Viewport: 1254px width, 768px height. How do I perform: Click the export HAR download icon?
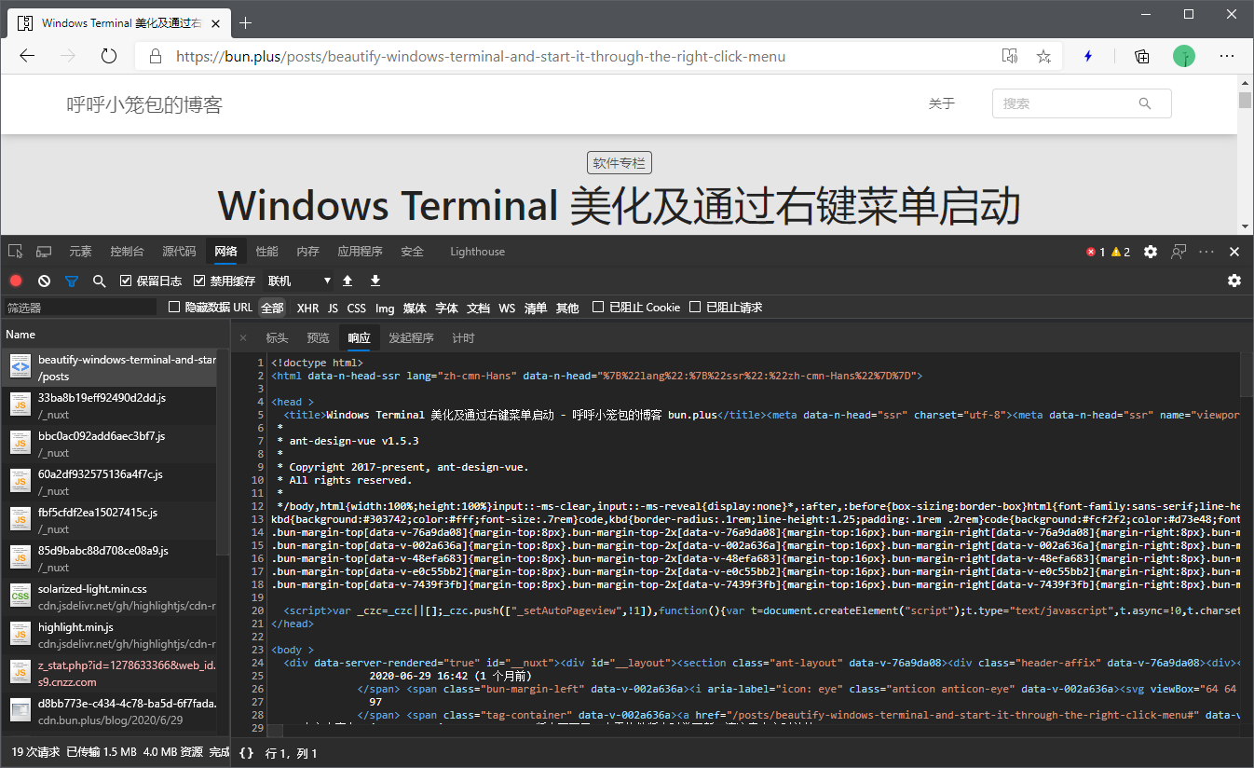pos(375,281)
